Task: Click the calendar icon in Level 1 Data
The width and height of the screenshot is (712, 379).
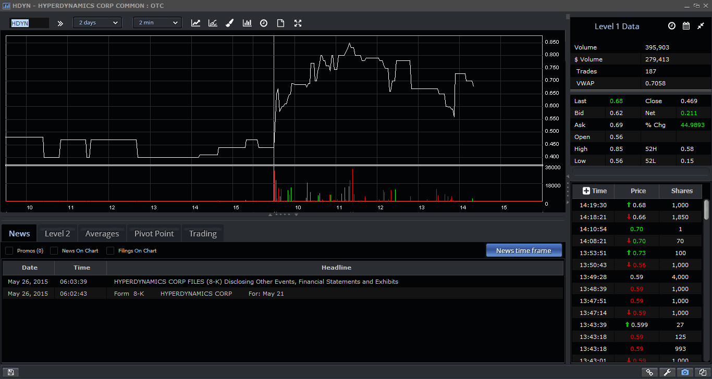Action: click(686, 26)
